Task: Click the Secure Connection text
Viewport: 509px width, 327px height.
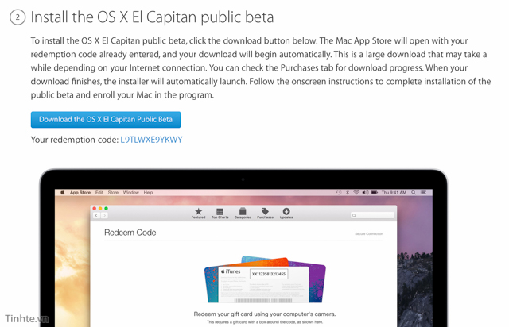Action: [x=369, y=233]
